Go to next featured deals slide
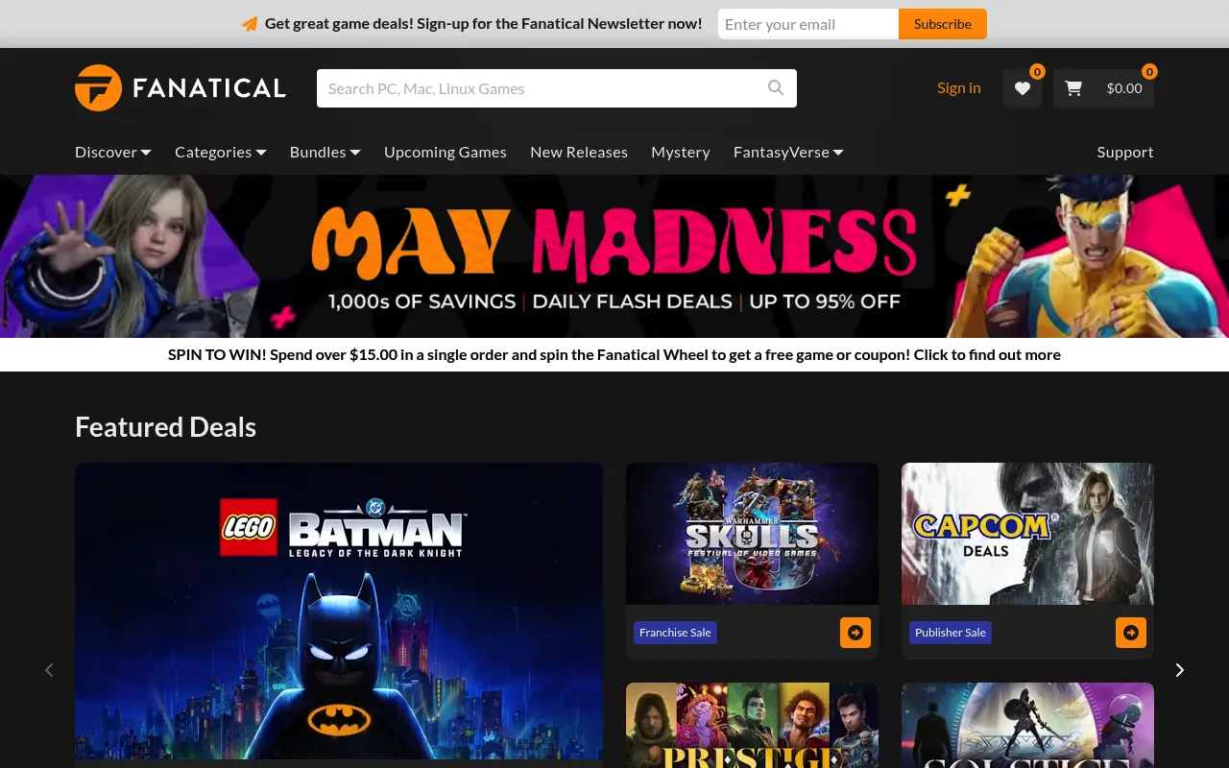 point(1180,670)
